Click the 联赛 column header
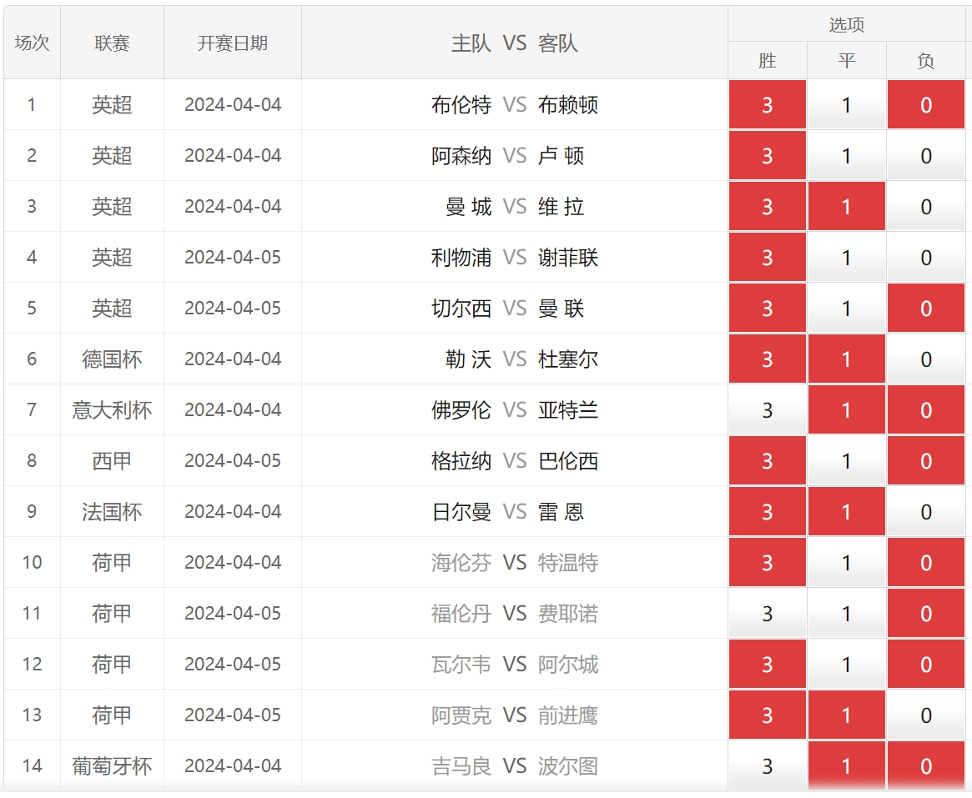 112,43
